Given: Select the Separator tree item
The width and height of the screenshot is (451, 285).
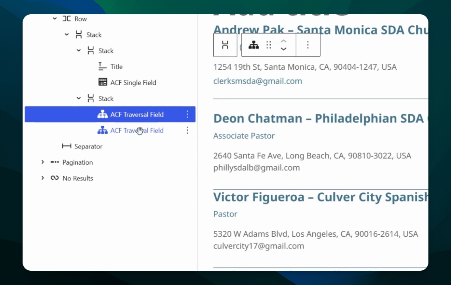Looking at the screenshot, I should coord(88,146).
